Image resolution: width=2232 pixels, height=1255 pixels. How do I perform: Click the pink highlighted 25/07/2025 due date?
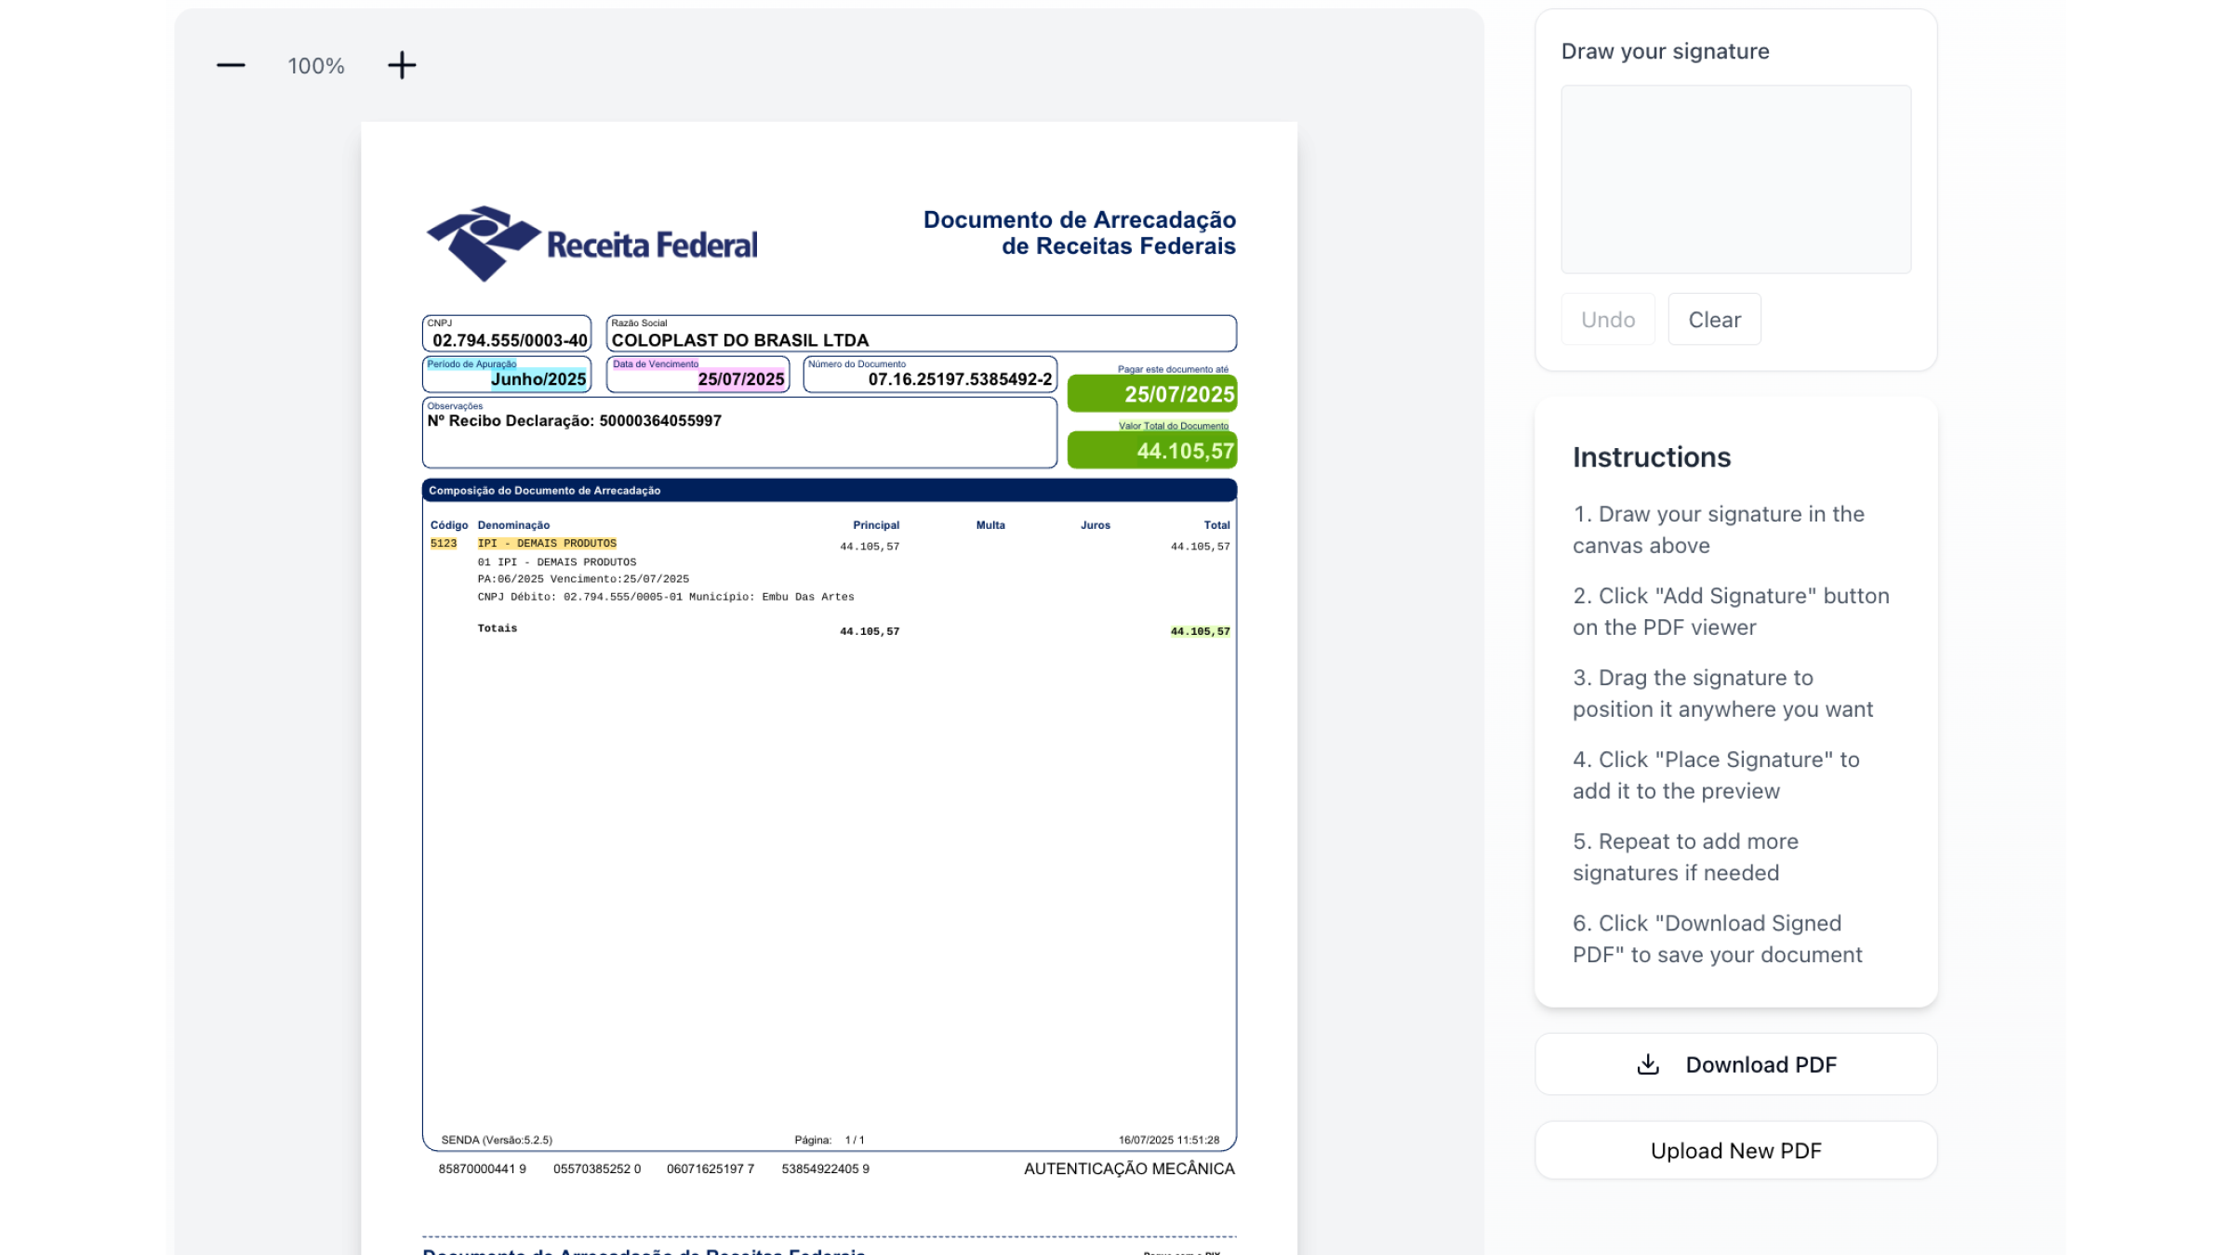pos(740,379)
